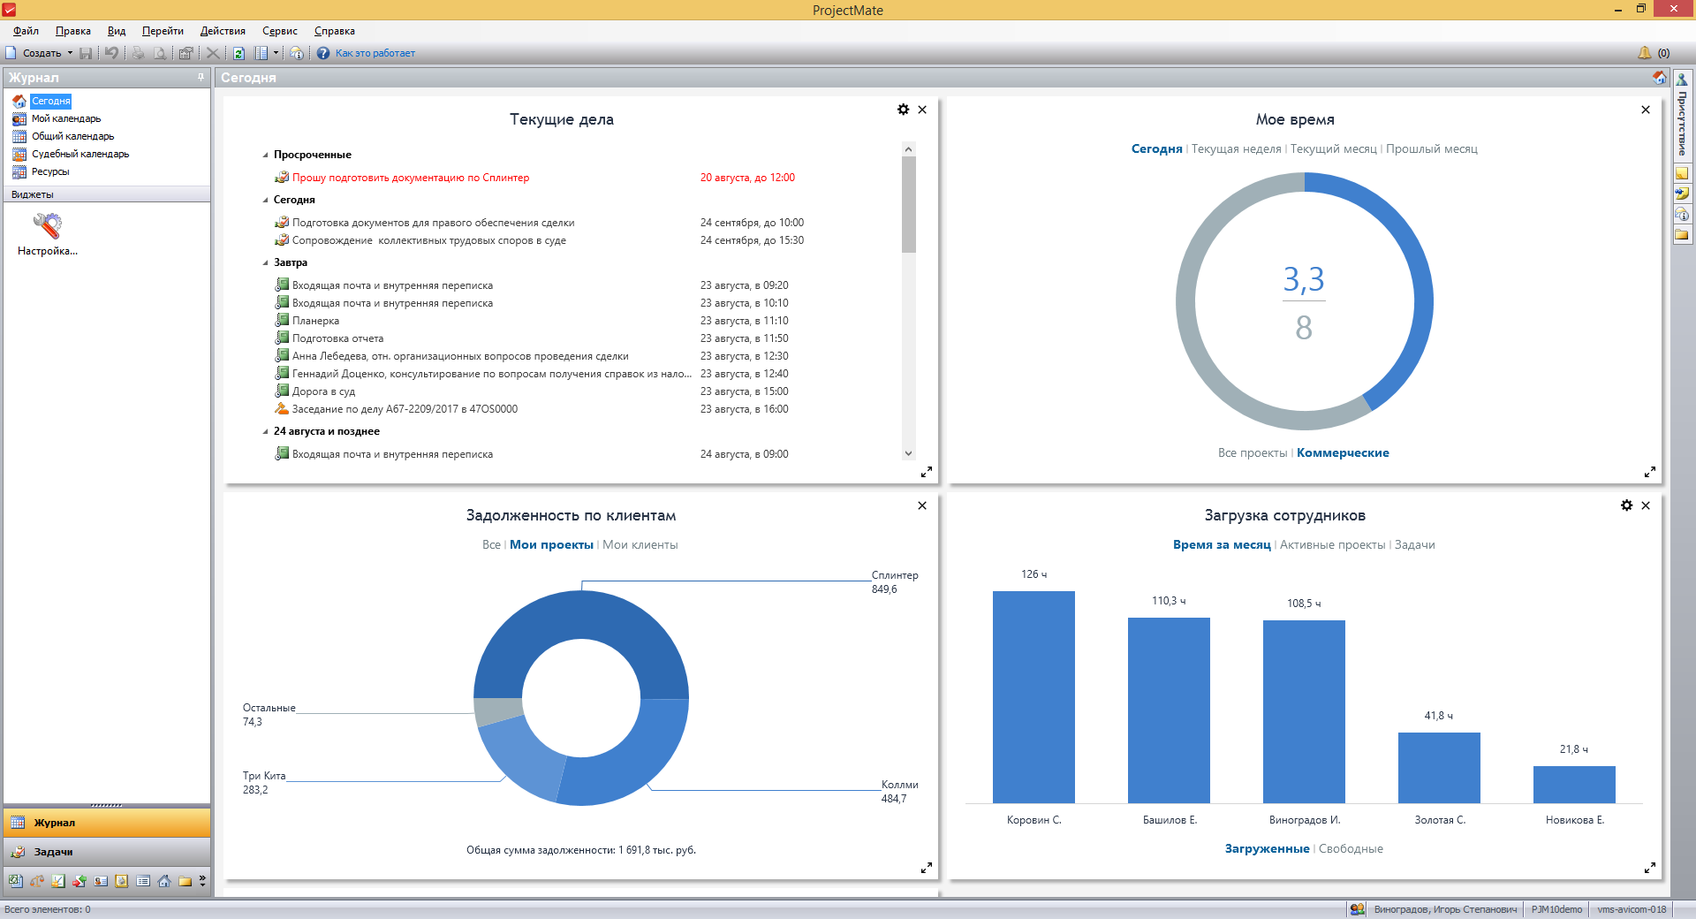Click the delete X toolbar icon
Screen dimensions: 1696x919
213,53
